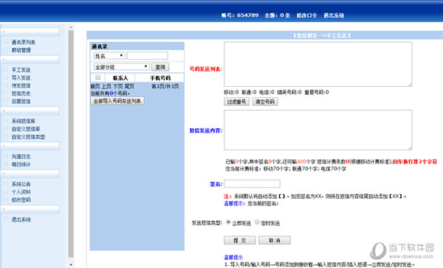Open the 全部分组 group dropdown

[x=121, y=67]
